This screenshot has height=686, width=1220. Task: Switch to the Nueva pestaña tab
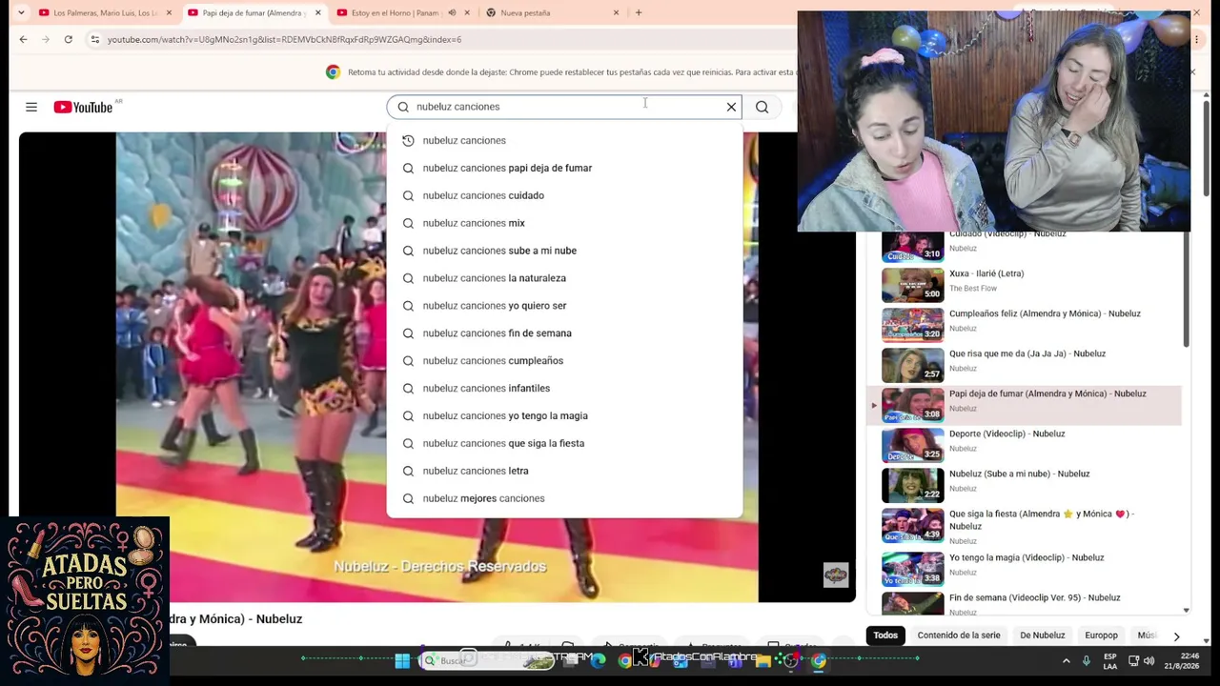[549, 12]
